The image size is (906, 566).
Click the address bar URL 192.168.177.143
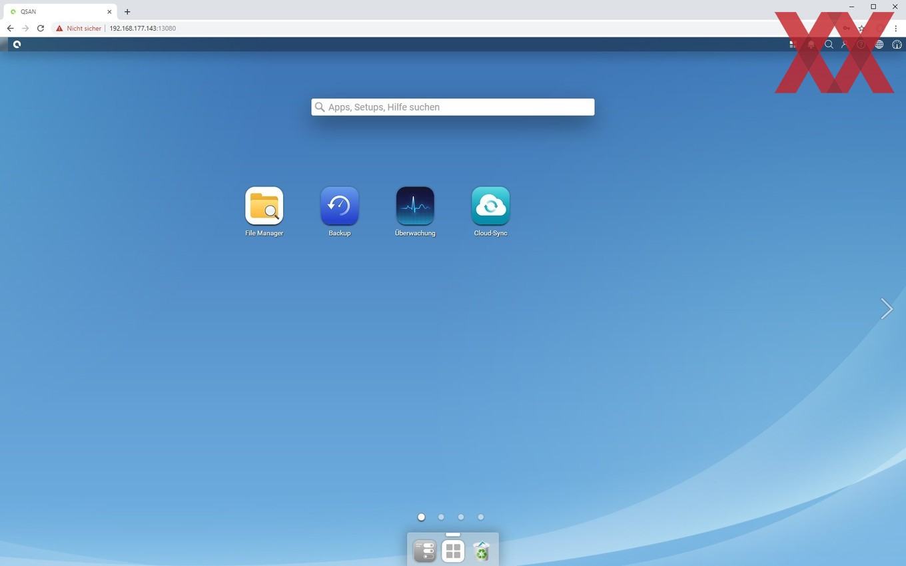[x=143, y=29]
